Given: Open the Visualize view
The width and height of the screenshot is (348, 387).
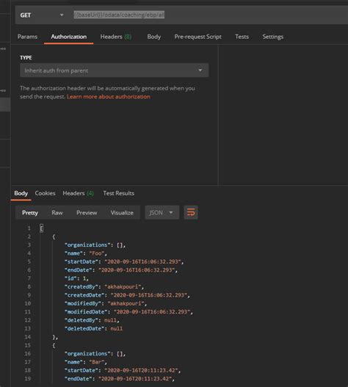Looking at the screenshot, I should coord(122,213).
